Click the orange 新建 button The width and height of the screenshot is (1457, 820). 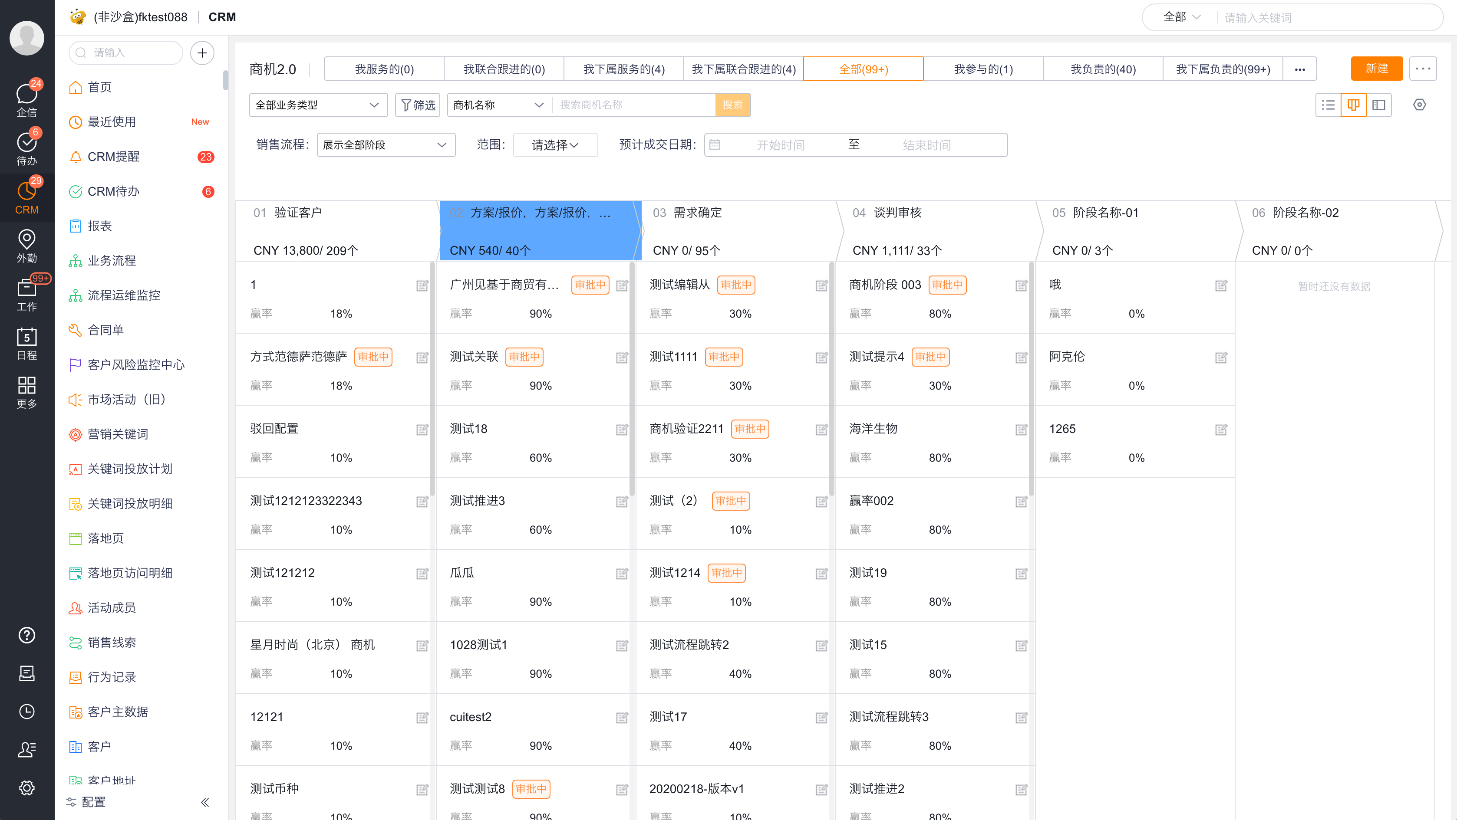tap(1377, 69)
